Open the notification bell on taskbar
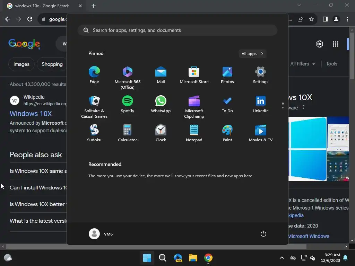 point(346,258)
